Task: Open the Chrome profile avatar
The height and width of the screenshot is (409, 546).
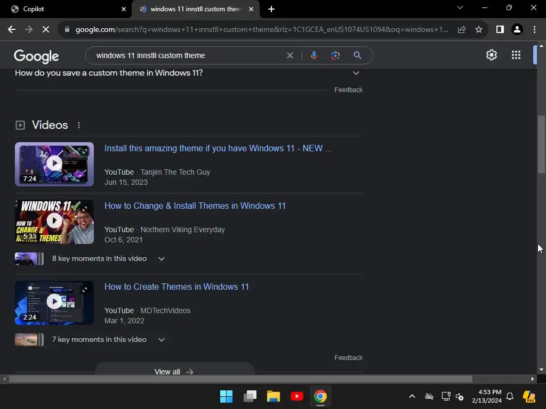Action: [517, 30]
